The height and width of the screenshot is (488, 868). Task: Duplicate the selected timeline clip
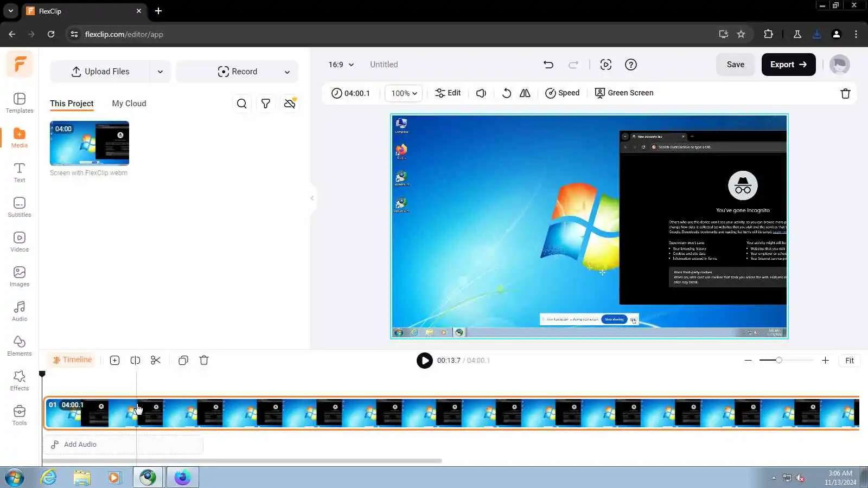pos(183,361)
